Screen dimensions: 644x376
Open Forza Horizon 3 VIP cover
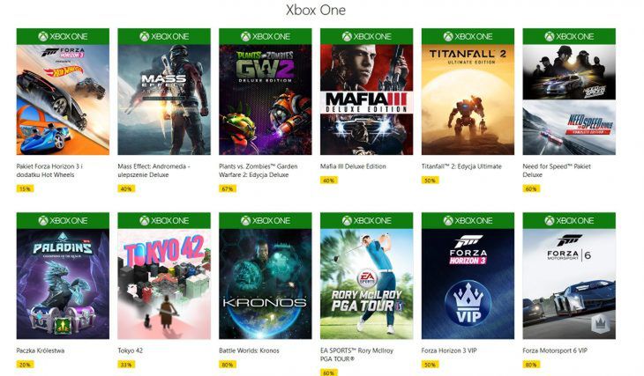tap(468, 284)
